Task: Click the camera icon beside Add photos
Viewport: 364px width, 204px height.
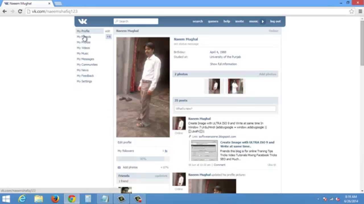Action: (x=119, y=167)
